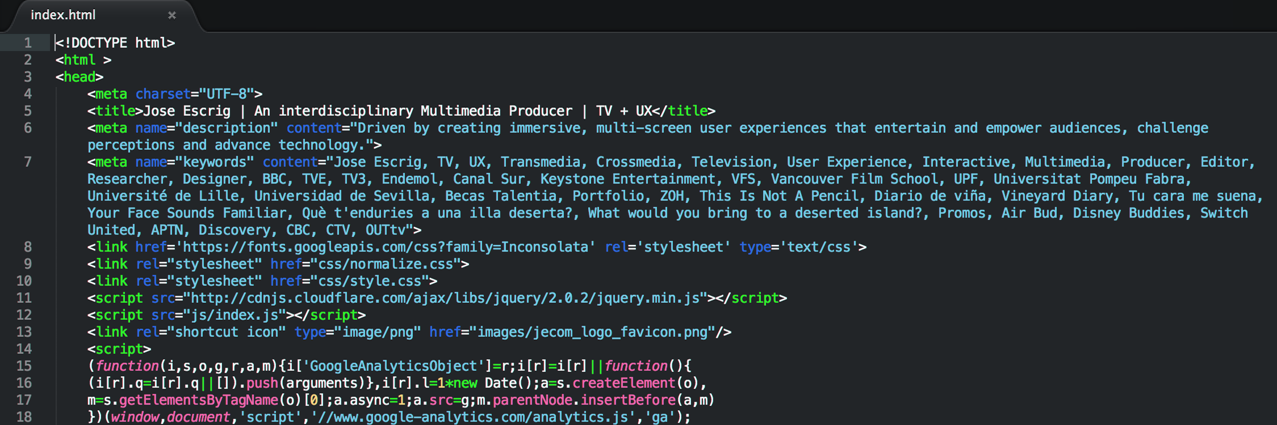Click the "images/jecom_logo_favicon.png" path
1277x425 pixels.
click(592, 331)
